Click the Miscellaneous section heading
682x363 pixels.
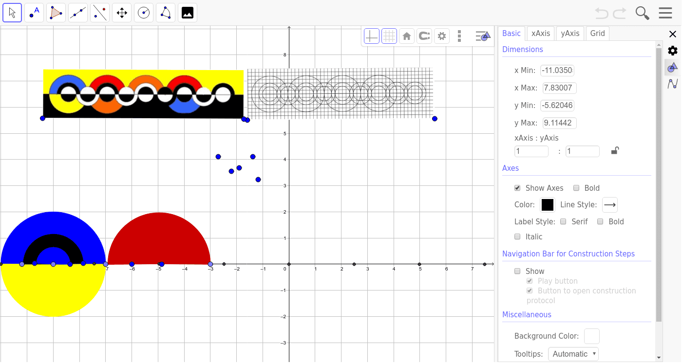(x=527, y=314)
